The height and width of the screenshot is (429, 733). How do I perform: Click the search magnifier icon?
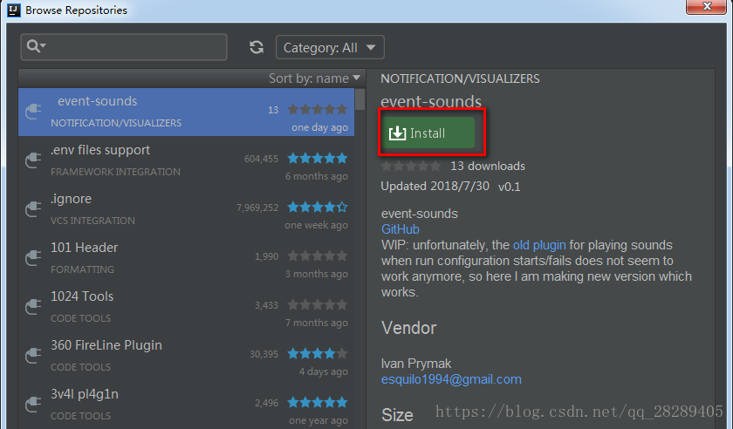pyautogui.click(x=33, y=46)
